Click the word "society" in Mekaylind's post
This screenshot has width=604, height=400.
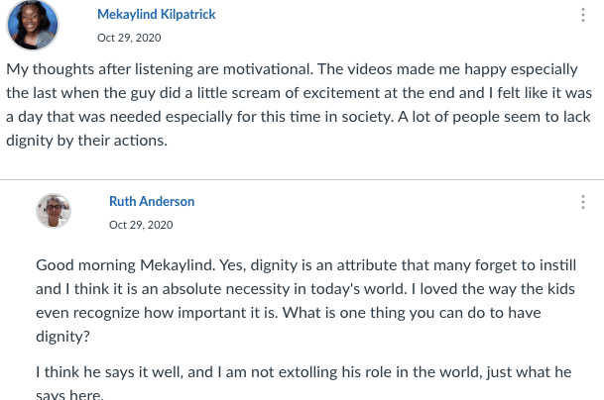tap(439, 117)
